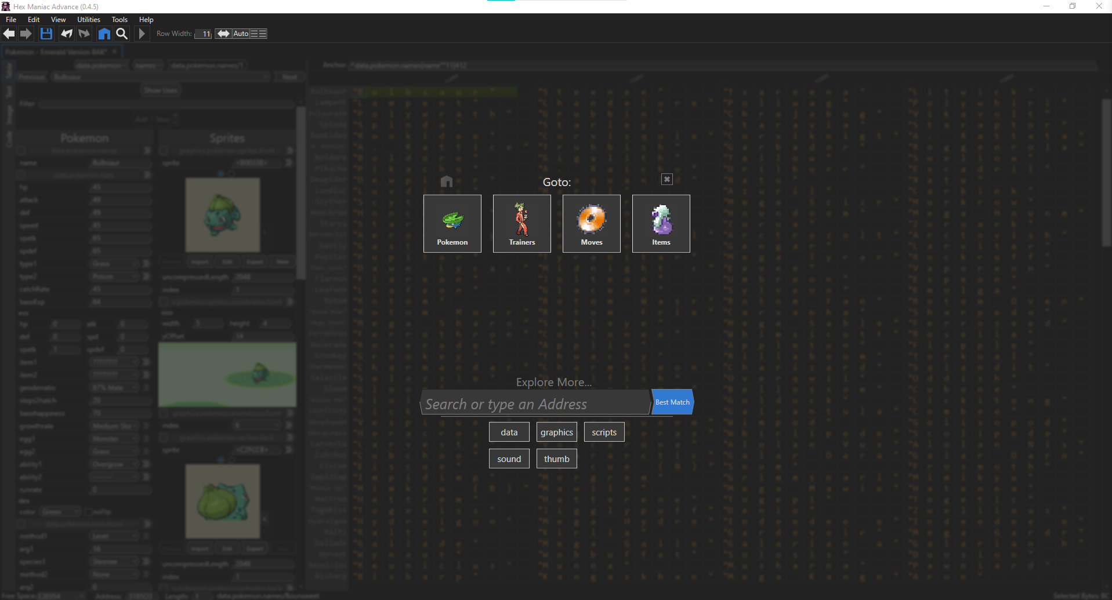This screenshot has height=600, width=1112.
Task: Open the Tools menu
Action: click(x=119, y=20)
